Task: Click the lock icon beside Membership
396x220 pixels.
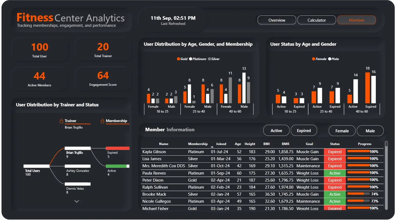Action: (102, 121)
